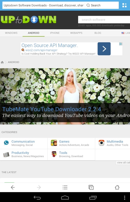Click the US flag language icon
Screen dimensions: 130x202
coord(123,33)
